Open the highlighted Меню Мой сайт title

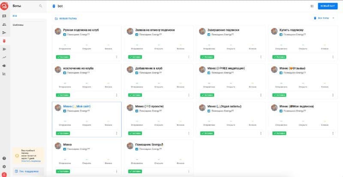pyautogui.click(x=77, y=106)
